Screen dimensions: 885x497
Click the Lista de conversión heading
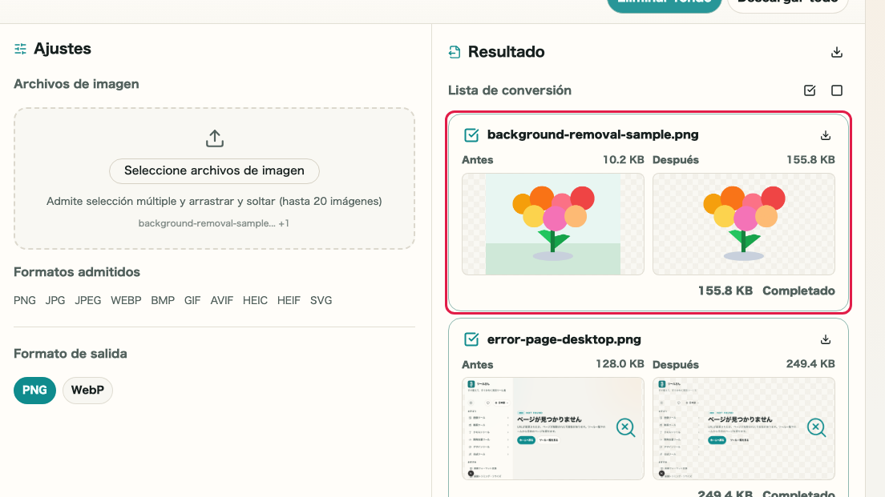(510, 90)
